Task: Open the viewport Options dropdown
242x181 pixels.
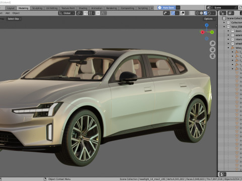Action: pos(209,19)
